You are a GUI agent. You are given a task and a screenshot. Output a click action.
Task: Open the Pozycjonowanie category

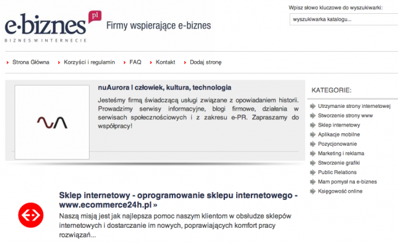[x=338, y=144]
